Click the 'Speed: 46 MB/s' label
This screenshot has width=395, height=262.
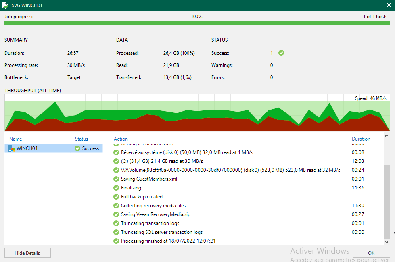point(370,98)
